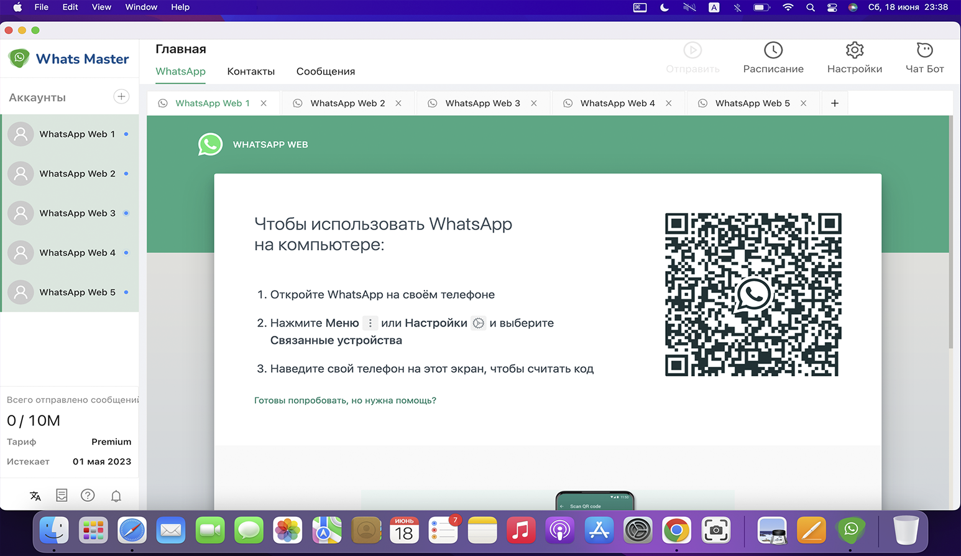
Task: Click the language translate icon in sidebar
Action: (35, 496)
